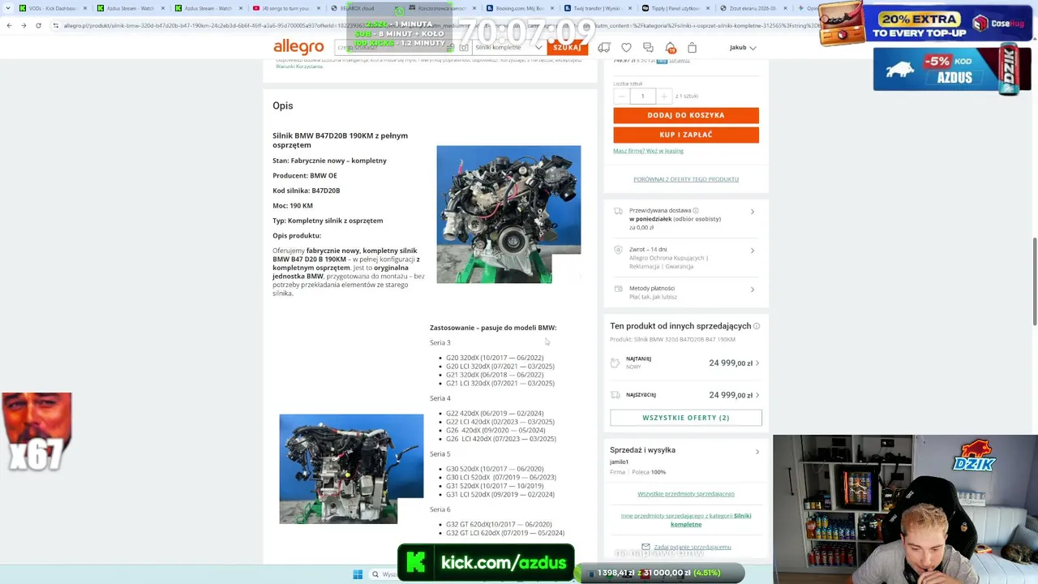Switch to the 'Twój transfer | Wyniki' tab
The width and height of the screenshot is (1038, 584).
coord(598,8)
